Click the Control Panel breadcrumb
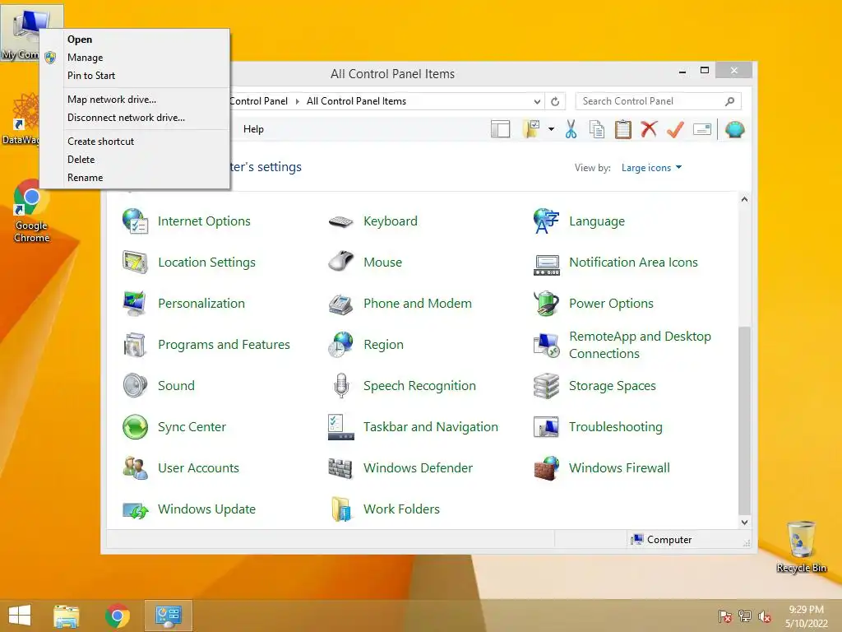The width and height of the screenshot is (842, 632). [x=259, y=101]
